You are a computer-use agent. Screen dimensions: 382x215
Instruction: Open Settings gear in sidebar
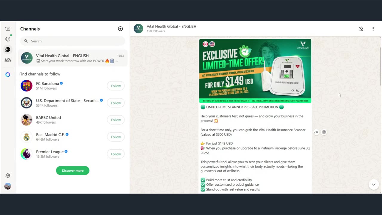pos(8,176)
